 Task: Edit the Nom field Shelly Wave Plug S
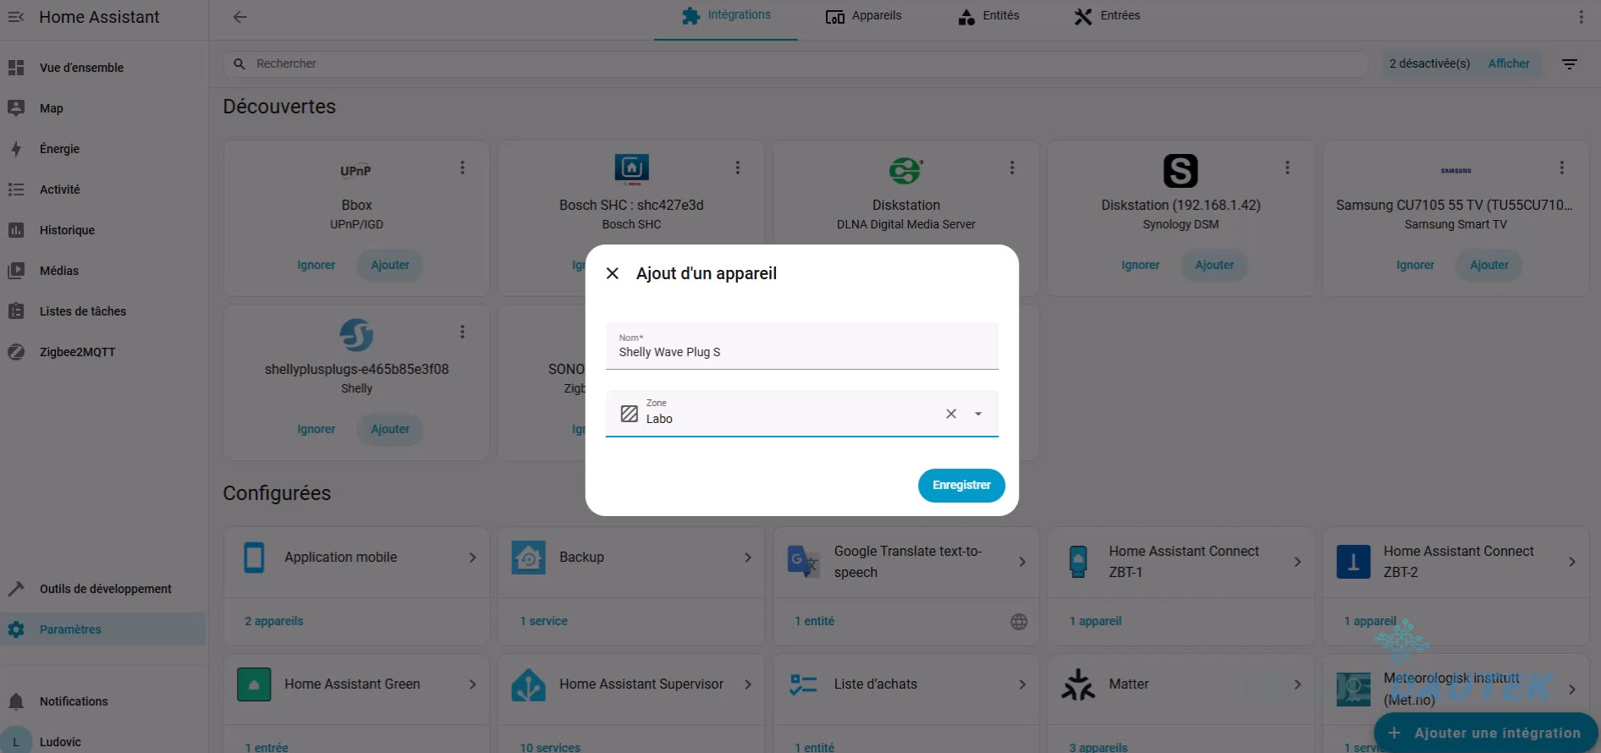click(x=800, y=352)
